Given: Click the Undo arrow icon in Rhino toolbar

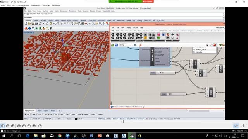Looking at the screenshot, I should (54, 24).
